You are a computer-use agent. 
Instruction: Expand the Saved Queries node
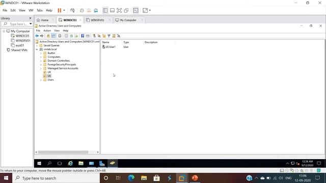[37, 45]
